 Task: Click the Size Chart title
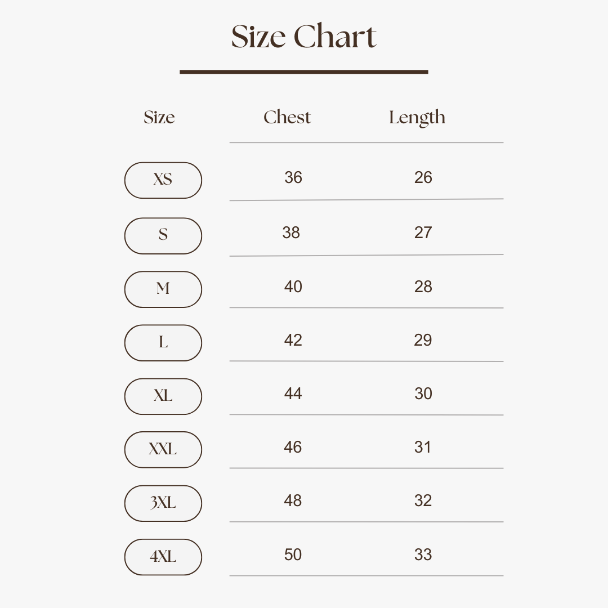(x=303, y=37)
